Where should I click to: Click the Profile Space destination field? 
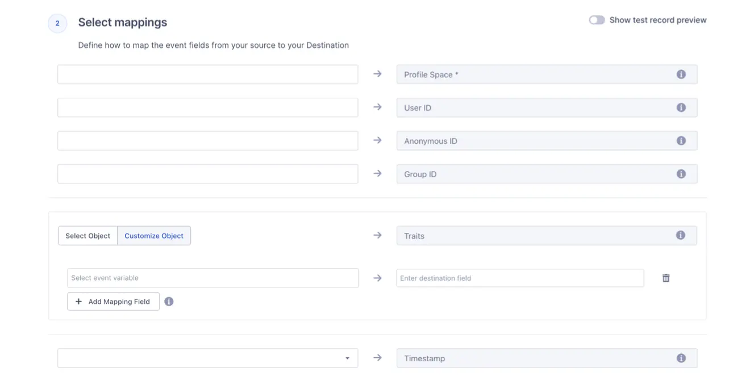(547, 74)
